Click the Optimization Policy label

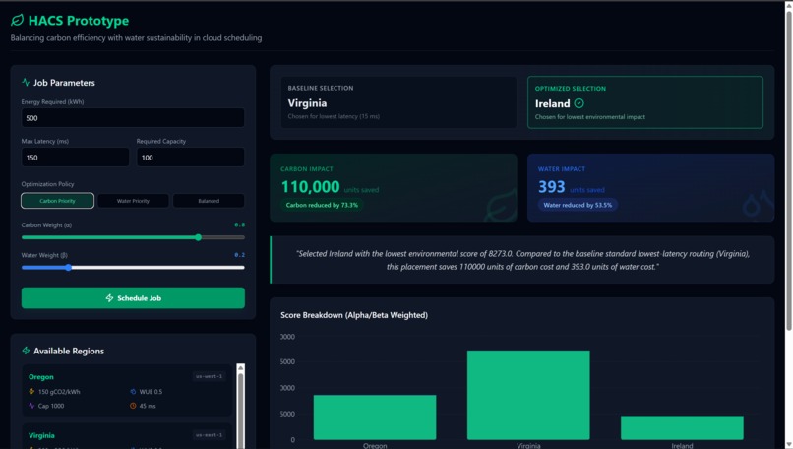point(47,184)
